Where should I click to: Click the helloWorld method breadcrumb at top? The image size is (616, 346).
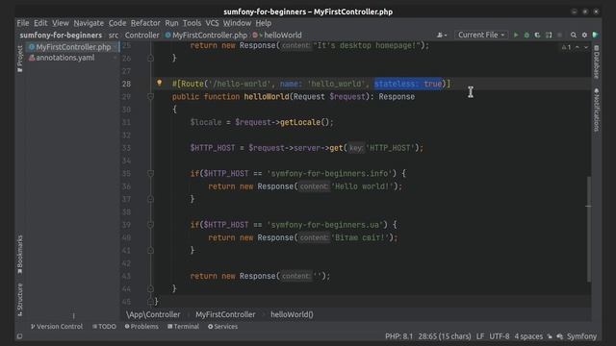pos(278,35)
